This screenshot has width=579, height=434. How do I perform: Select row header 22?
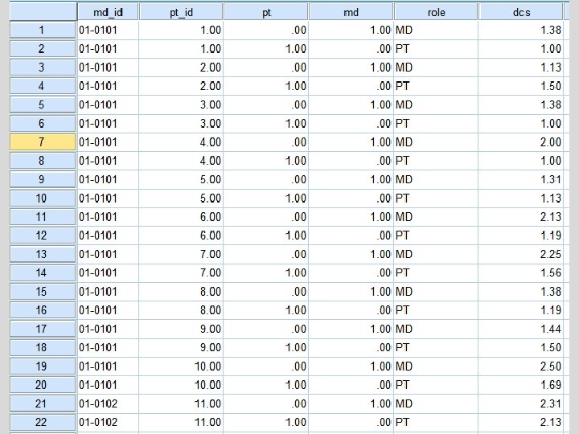point(43,422)
